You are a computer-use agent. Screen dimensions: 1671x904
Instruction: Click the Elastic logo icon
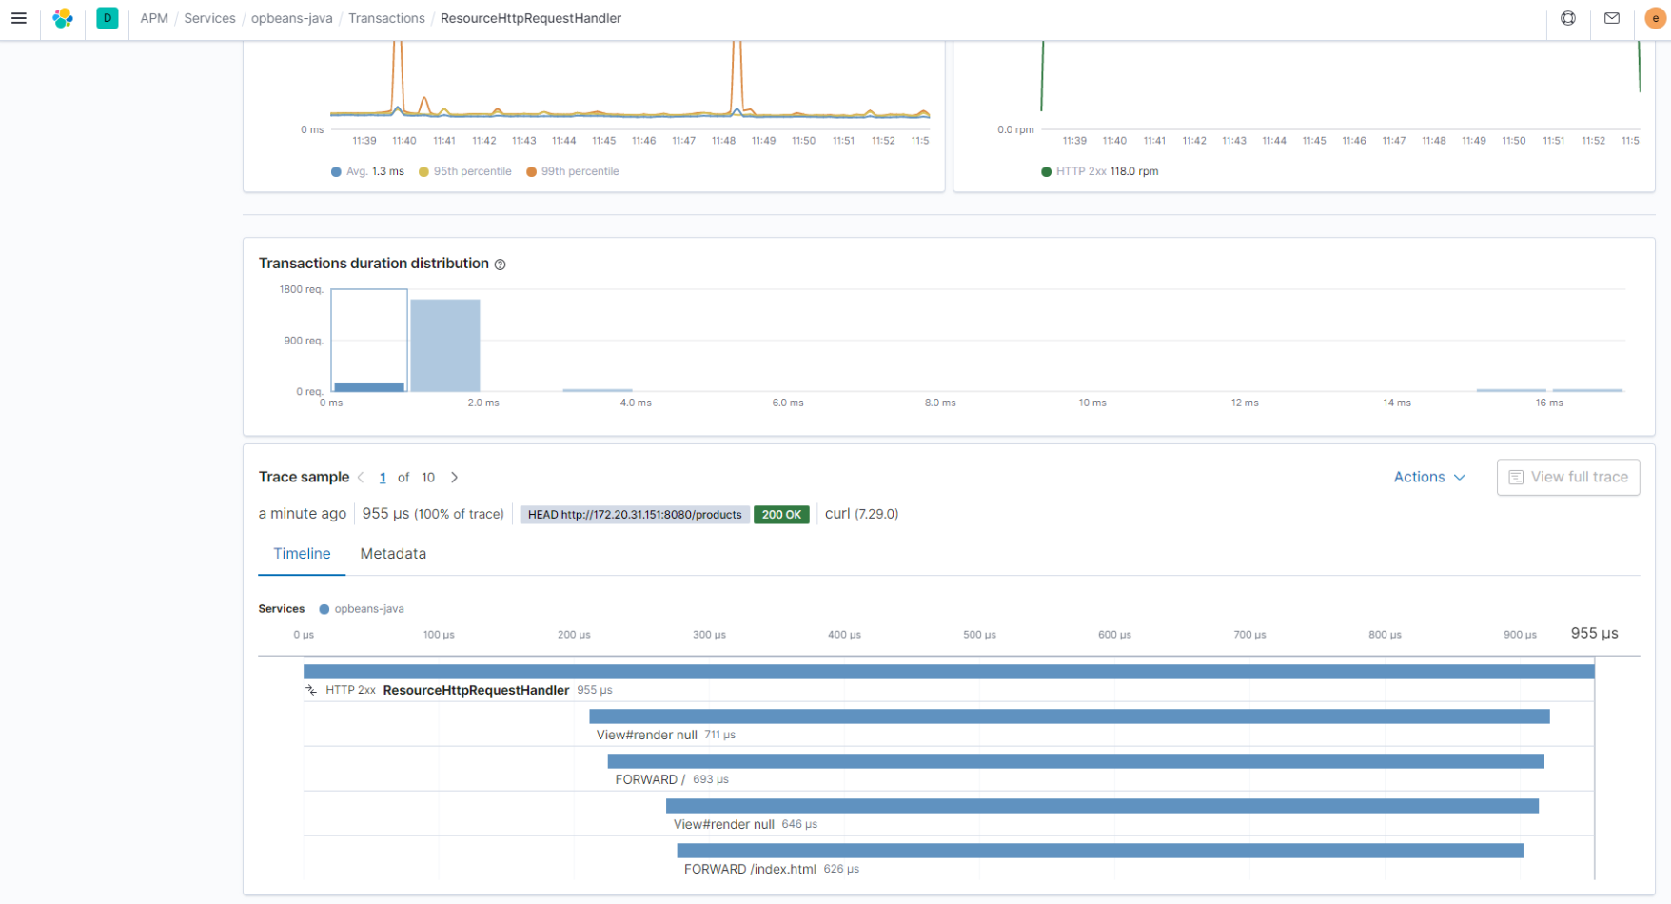63,18
